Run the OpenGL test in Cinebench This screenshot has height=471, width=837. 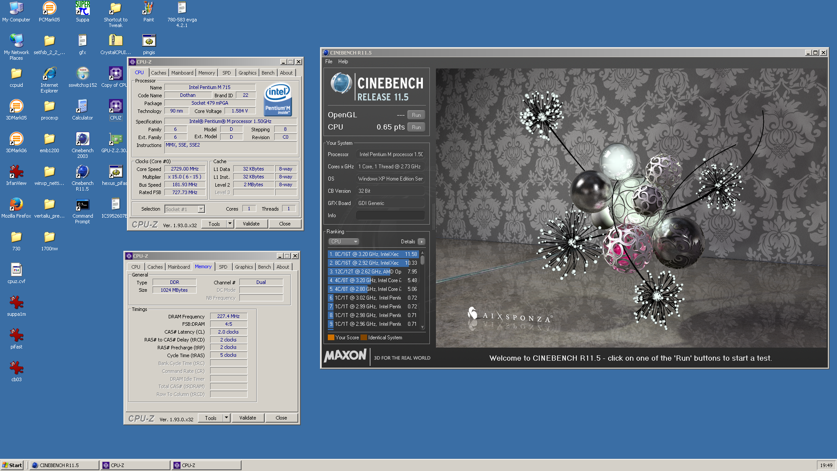(x=416, y=115)
